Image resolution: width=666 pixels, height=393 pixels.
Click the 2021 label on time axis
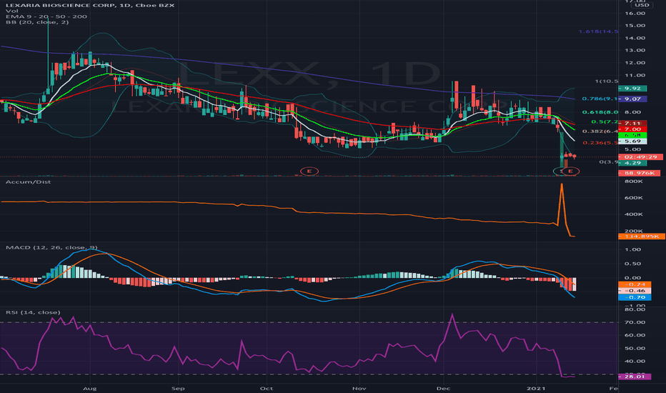click(536, 388)
